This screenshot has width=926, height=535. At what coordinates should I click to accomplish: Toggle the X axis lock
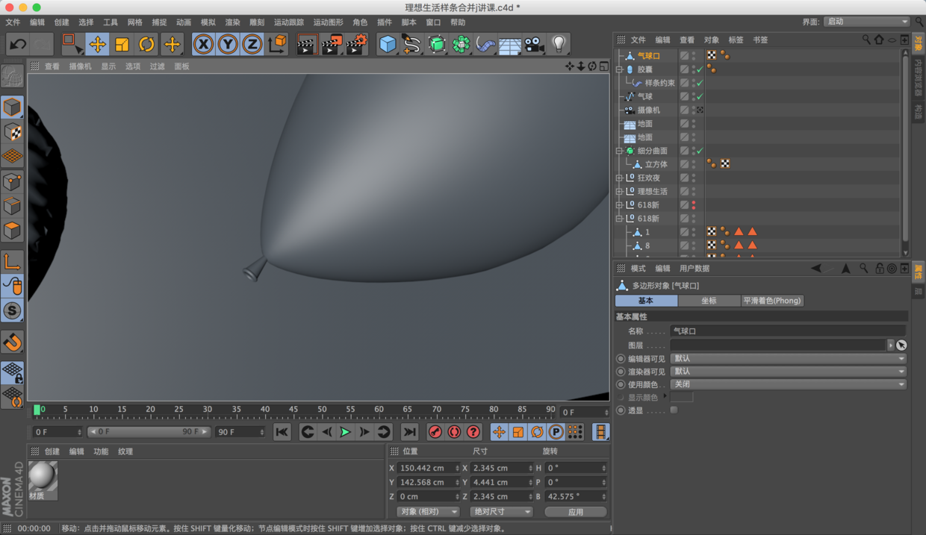click(x=203, y=44)
